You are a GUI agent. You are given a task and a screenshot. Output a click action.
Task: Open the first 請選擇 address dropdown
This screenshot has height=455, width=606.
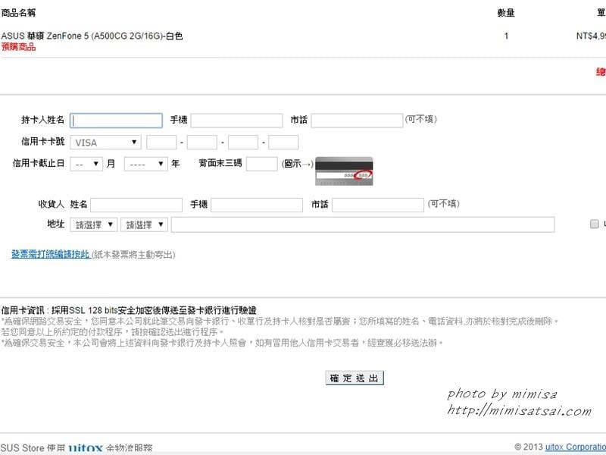93,224
